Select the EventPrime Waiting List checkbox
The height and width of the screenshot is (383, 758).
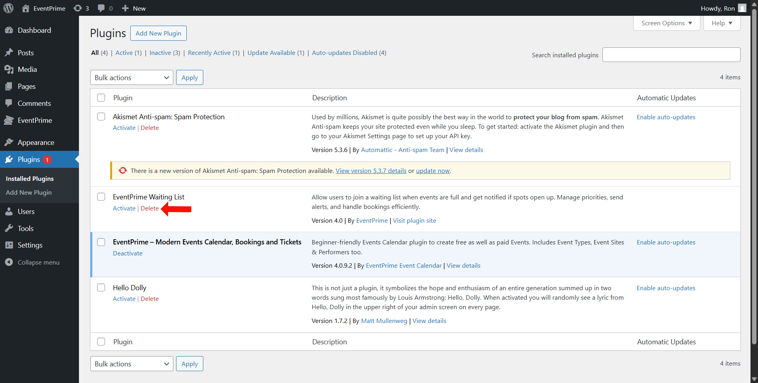coord(101,197)
